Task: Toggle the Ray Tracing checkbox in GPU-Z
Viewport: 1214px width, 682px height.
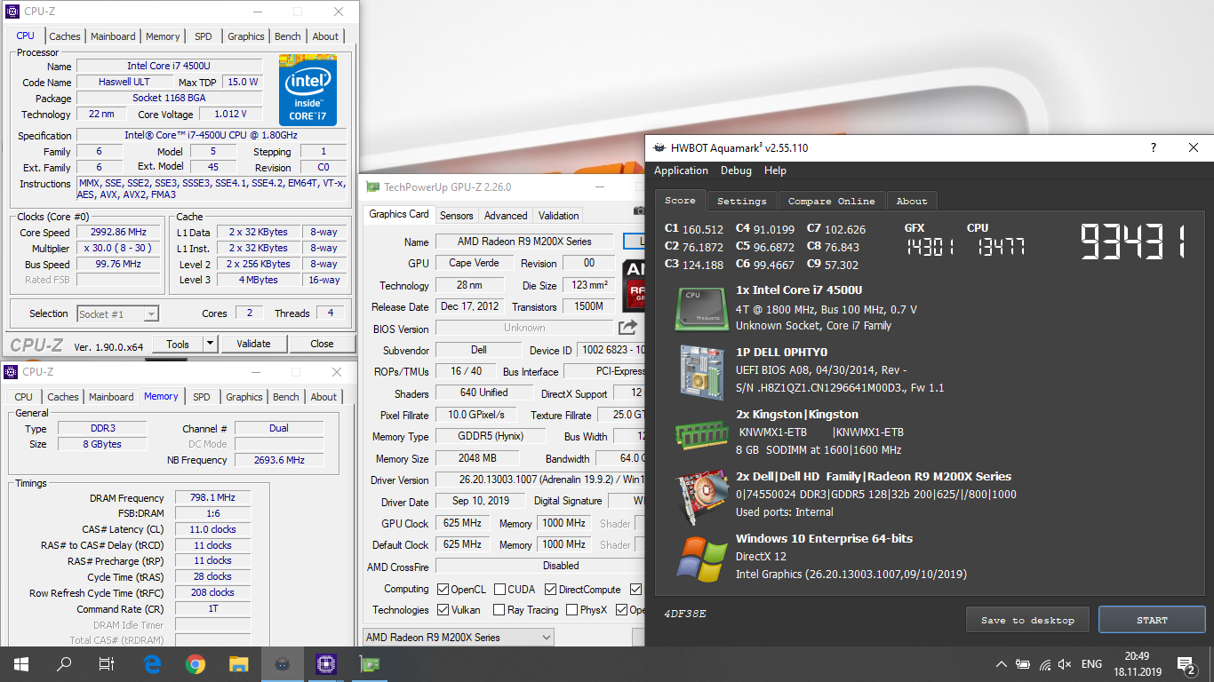Action: [x=499, y=610]
